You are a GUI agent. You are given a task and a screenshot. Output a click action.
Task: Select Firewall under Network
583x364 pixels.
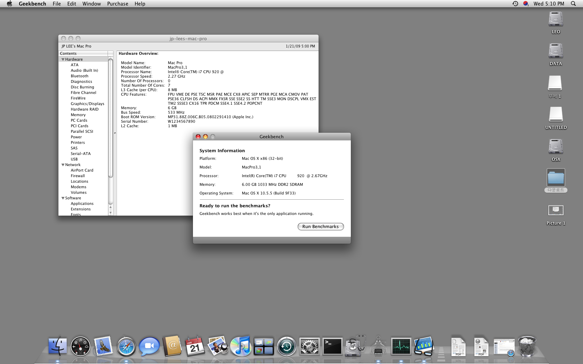pyautogui.click(x=78, y=176)
